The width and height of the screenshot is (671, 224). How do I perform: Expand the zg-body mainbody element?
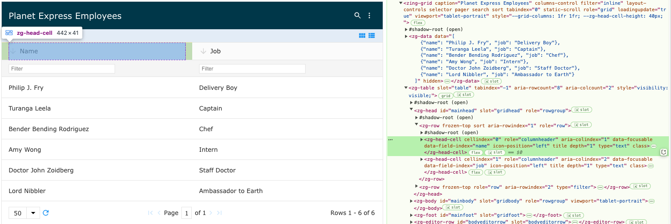click(411, 201)
